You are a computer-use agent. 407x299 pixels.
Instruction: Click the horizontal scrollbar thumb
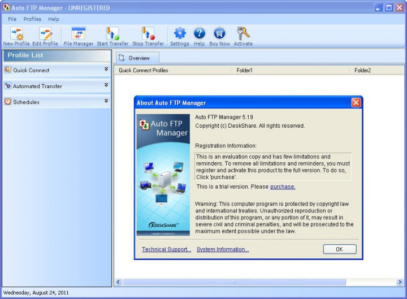click(x=234, y=282)
